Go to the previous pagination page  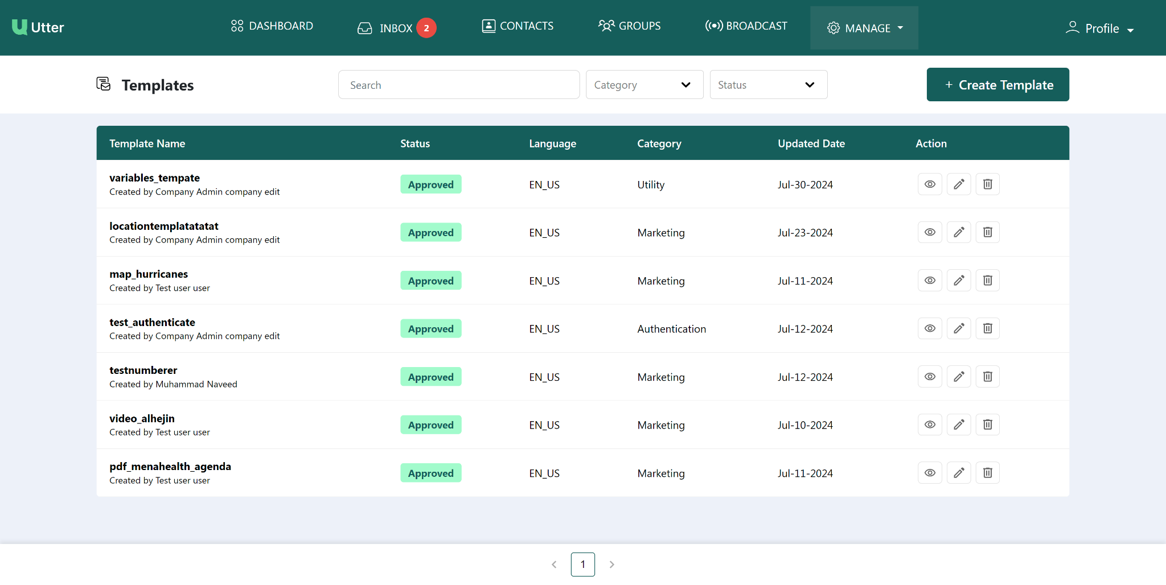(554, 565)
